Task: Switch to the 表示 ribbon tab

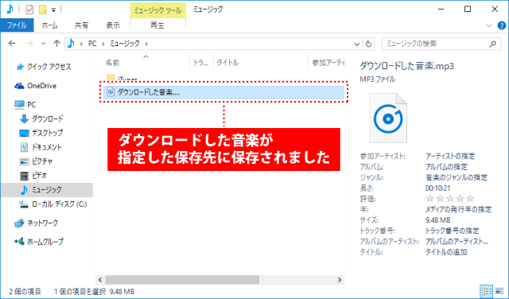Action: 113,25
